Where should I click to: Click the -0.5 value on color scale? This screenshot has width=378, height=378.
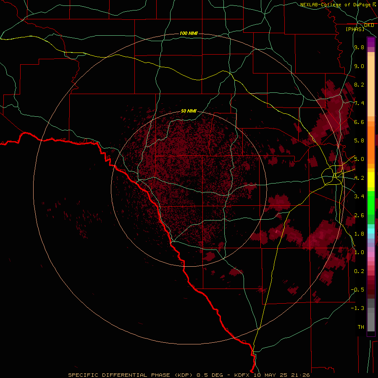click(357, 290)
